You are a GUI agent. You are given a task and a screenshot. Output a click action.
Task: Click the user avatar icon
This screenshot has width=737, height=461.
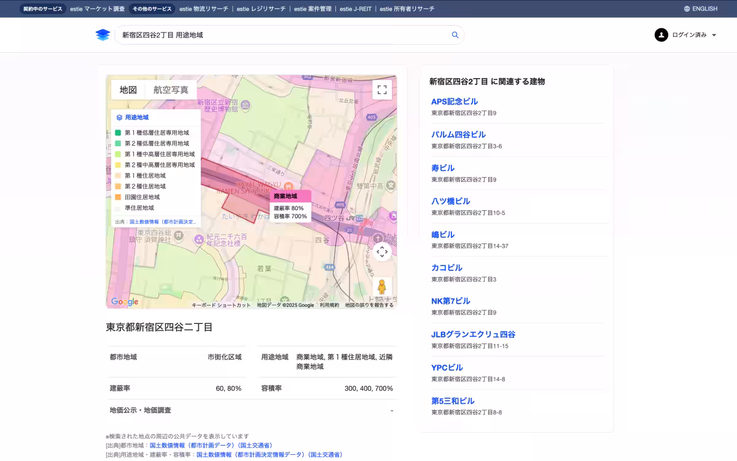(x=661, y=35)
